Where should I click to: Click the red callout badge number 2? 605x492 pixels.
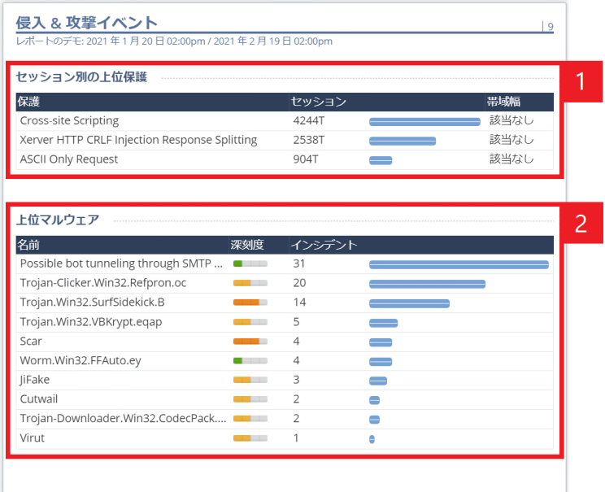pos(581,224)
